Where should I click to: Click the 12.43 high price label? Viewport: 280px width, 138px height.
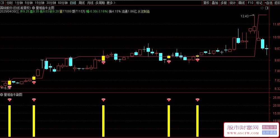coord(244,16)
